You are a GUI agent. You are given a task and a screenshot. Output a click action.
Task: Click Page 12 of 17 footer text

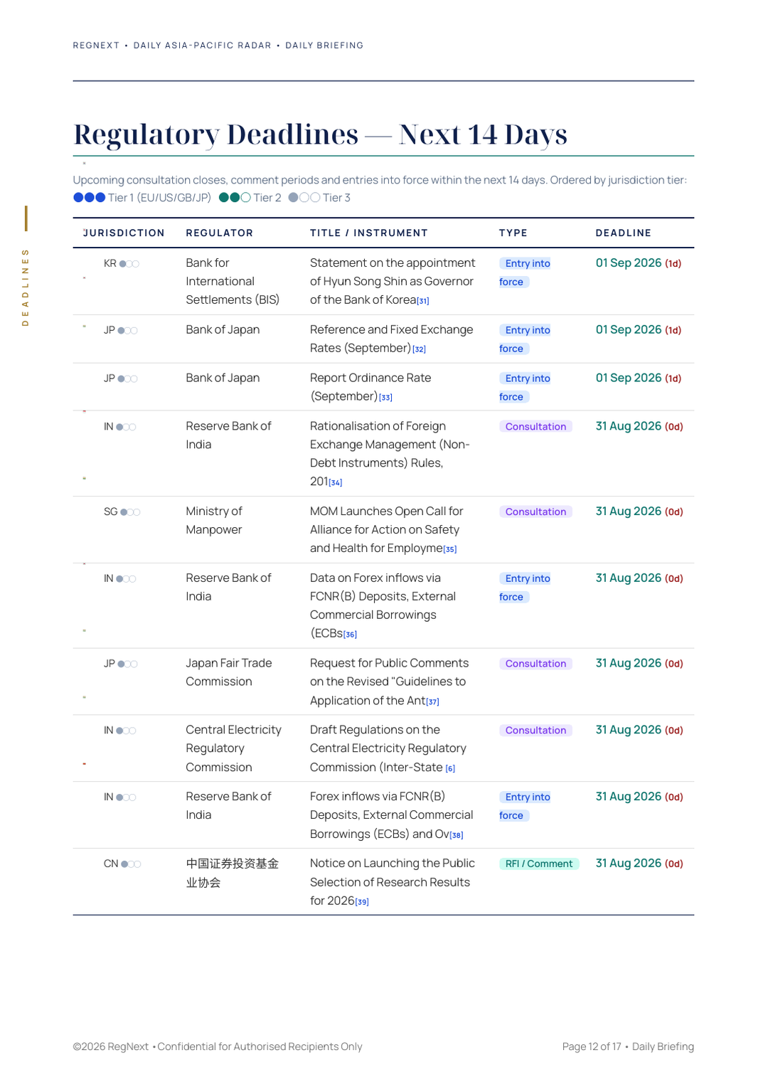[592, 1047]
